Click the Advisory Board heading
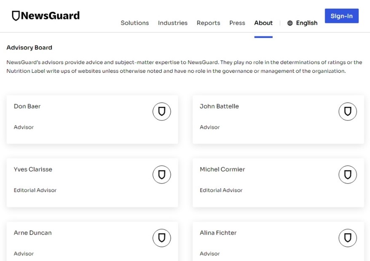Screen dimensions: 370x261 [x=29, y=48]
